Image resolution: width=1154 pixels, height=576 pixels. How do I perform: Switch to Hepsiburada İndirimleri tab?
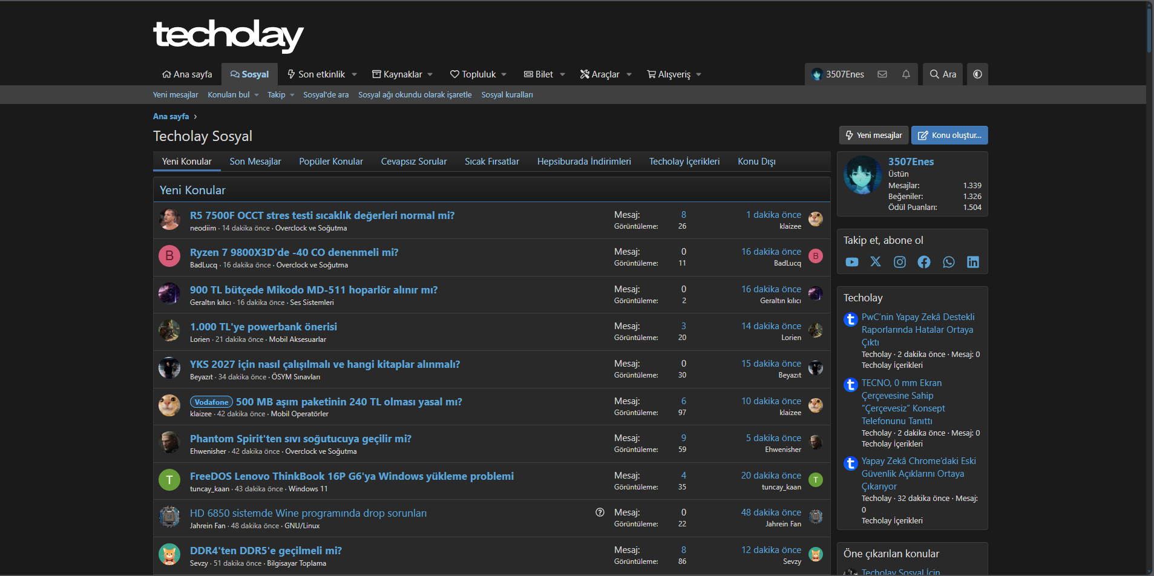584,162
